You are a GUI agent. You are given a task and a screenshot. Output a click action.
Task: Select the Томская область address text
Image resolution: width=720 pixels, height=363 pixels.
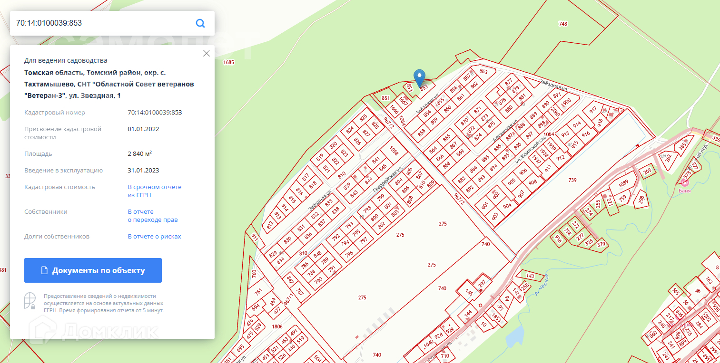click(109, 84)
